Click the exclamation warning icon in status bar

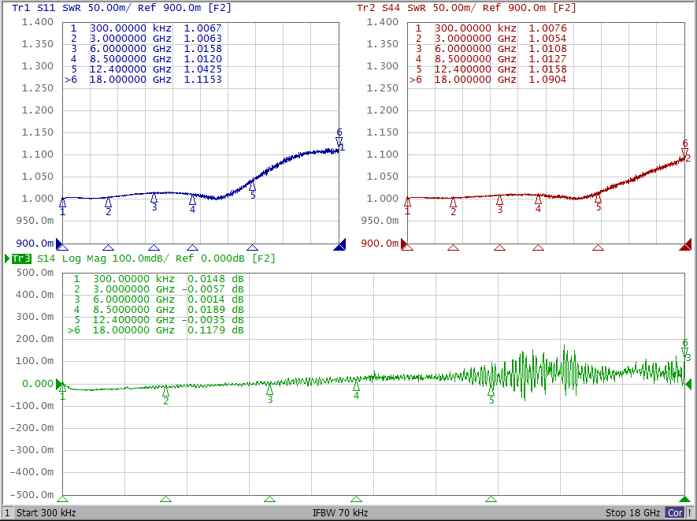click(x=690, y=513)
